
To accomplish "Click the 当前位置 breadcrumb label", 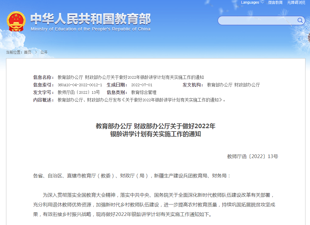I will (14, 52).
